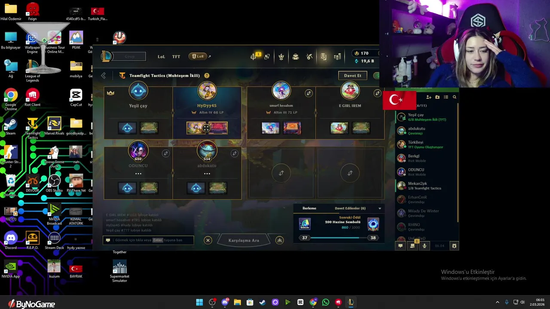This screenshot has height=309, width=550.
Task: Report a bug icon in social footer
Action: [454, 246]
